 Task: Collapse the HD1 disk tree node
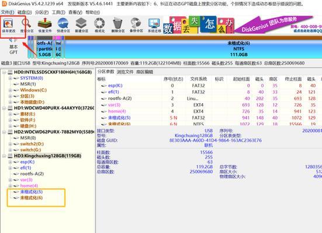click(4, 108)
